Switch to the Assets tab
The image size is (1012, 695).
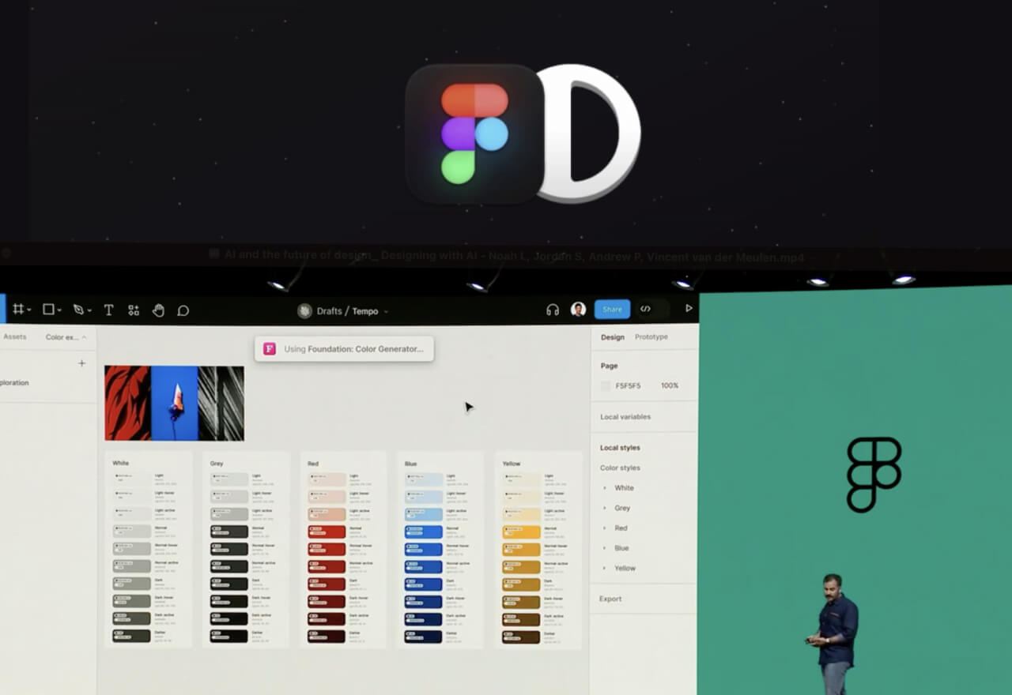(15, 337)
